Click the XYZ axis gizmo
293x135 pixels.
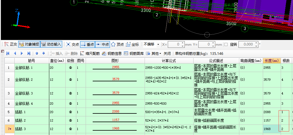(20, 19)
